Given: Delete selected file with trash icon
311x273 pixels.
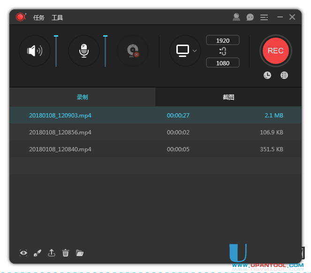Looking at the screenshot, I should (x=66, y=253).
